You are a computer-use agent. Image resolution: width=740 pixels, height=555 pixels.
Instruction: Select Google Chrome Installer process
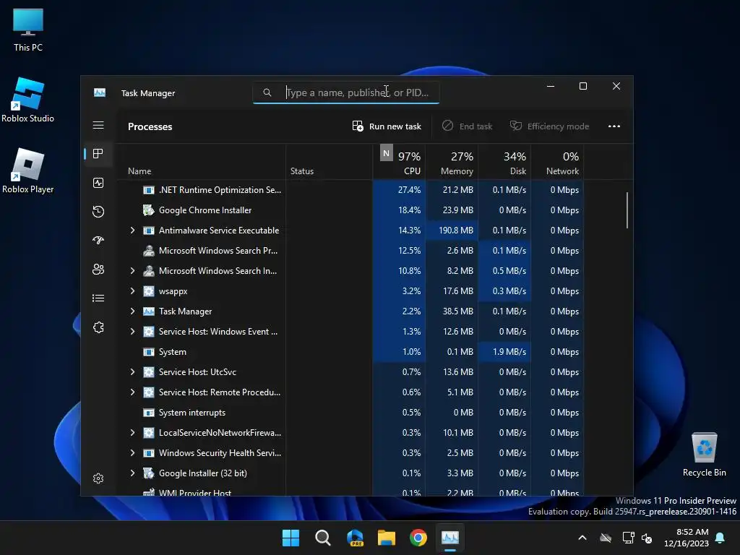tap(351, 210)
